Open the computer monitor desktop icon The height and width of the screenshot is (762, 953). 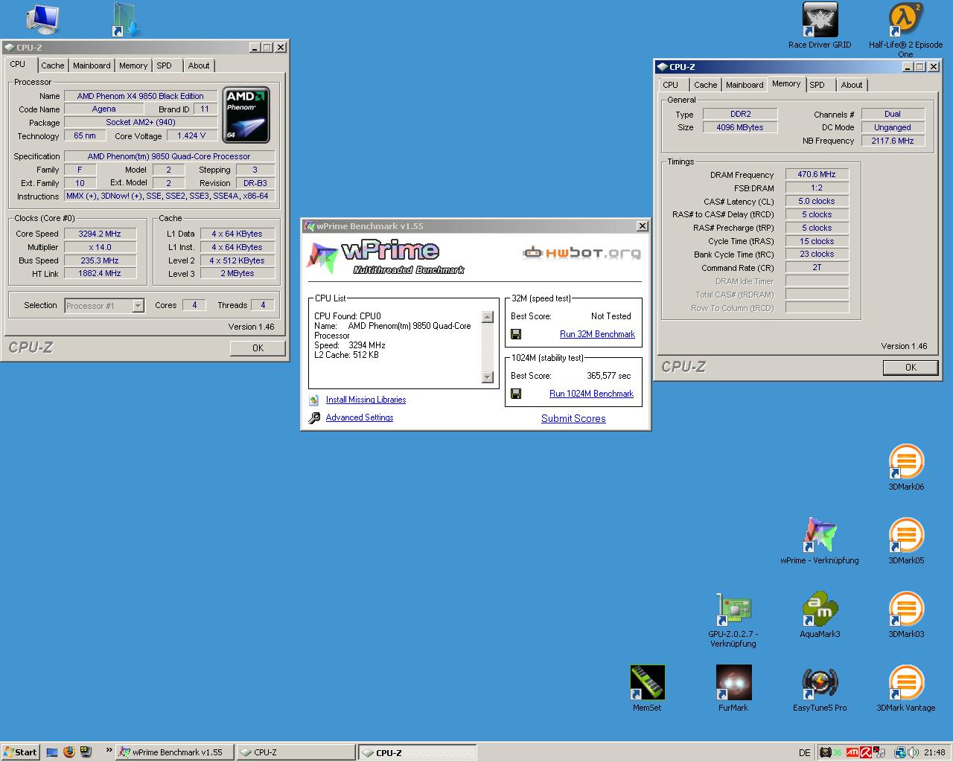pos(42,19)
